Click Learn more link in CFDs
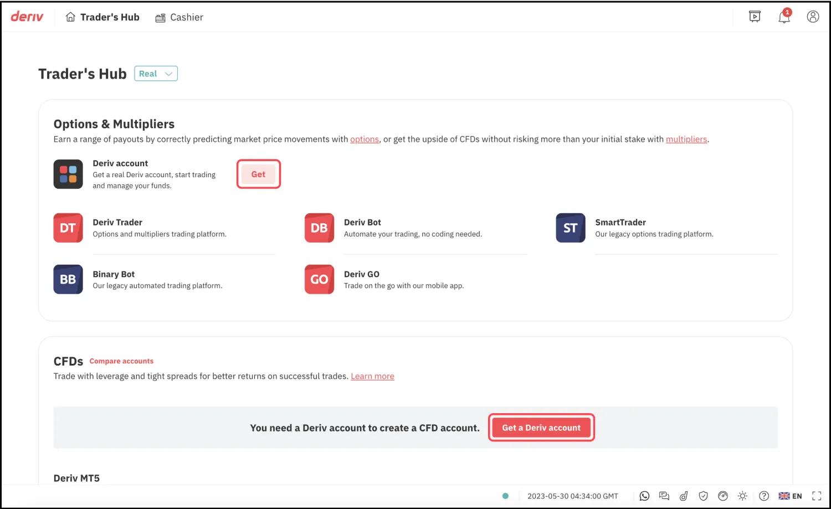 372,376
